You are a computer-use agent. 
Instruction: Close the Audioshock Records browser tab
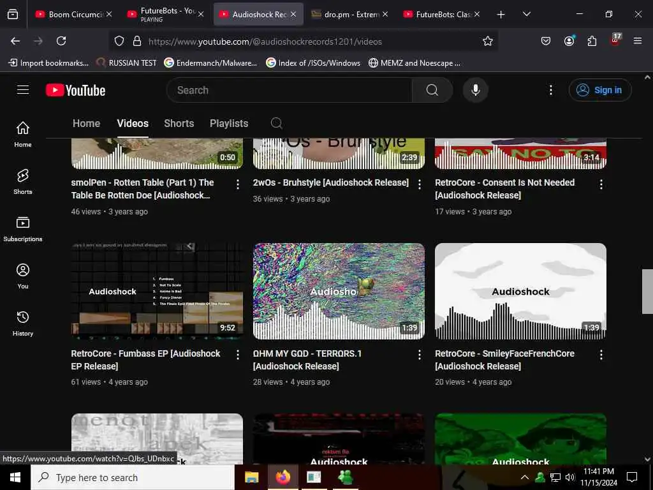(293, 14)
